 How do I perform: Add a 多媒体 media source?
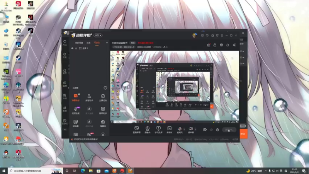coord(169,130)
